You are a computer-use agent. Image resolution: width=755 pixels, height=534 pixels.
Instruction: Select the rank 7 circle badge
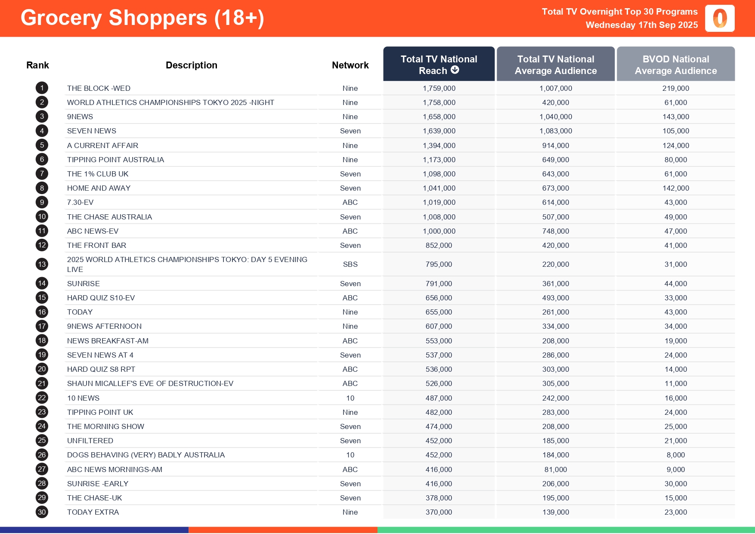42,174
